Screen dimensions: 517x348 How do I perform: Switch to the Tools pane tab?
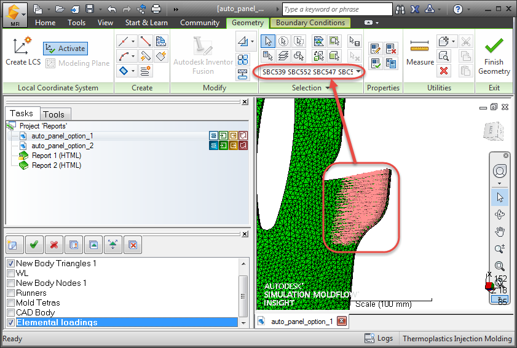55,114
